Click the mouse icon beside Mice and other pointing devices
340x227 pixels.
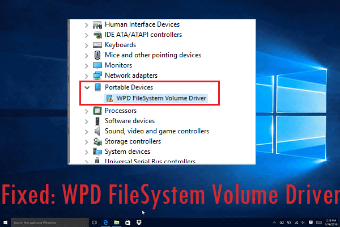pos(96,55)
